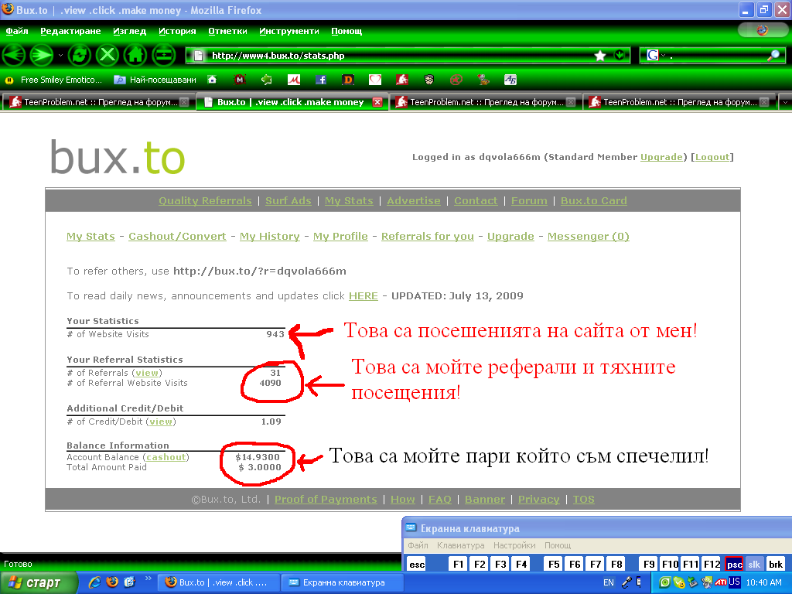This screenshot has width=792, height=594.
Task: Toggle the slk key on the on-screen keyboard
Action: (x=754, y=564)
